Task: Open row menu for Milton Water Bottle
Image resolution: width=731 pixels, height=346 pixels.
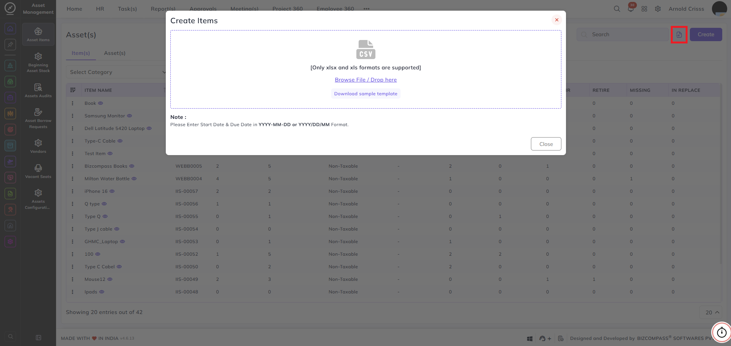Action: 72,179
